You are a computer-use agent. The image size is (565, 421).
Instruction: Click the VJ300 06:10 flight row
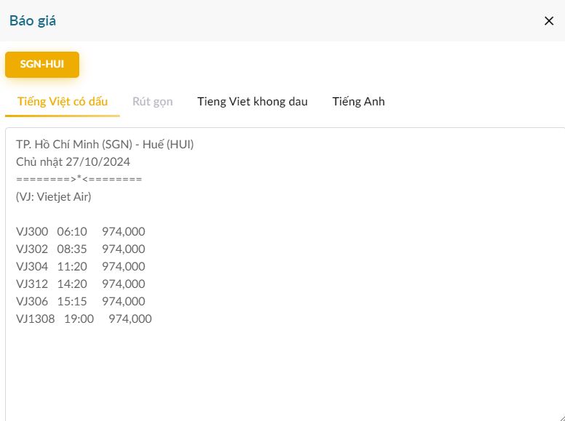pos(81,231)
